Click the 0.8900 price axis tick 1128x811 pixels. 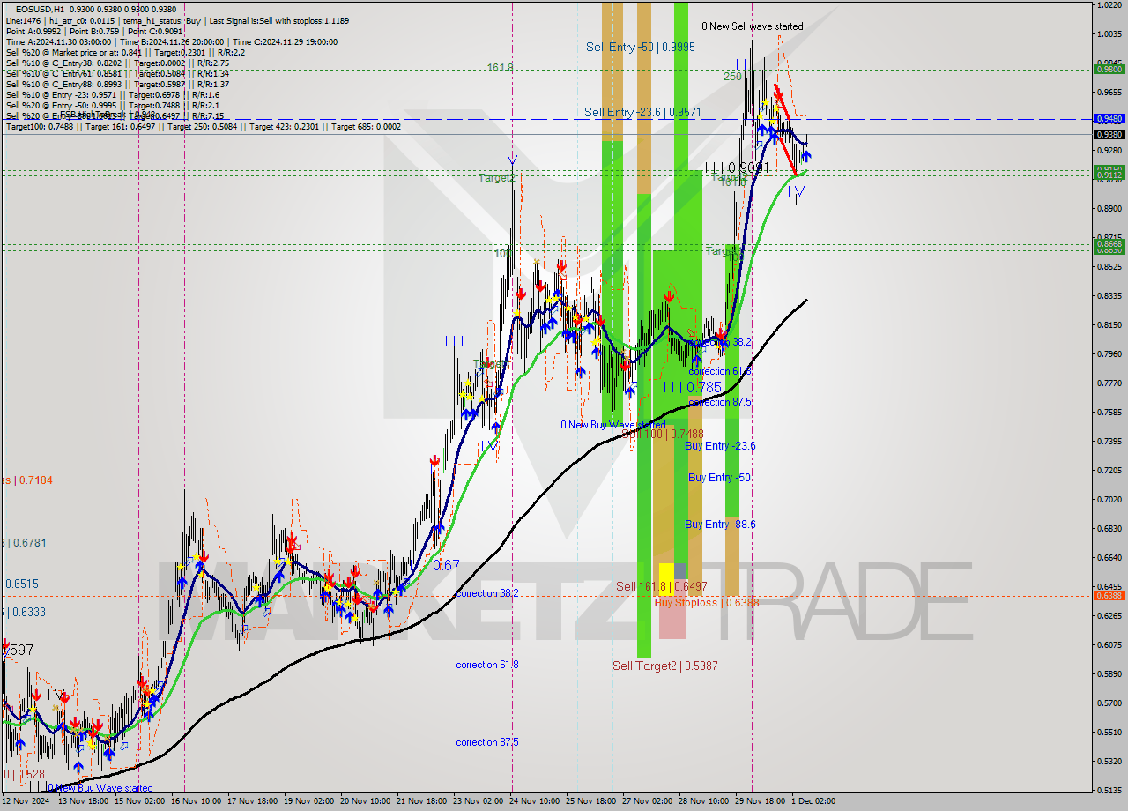coord(1109,208)
